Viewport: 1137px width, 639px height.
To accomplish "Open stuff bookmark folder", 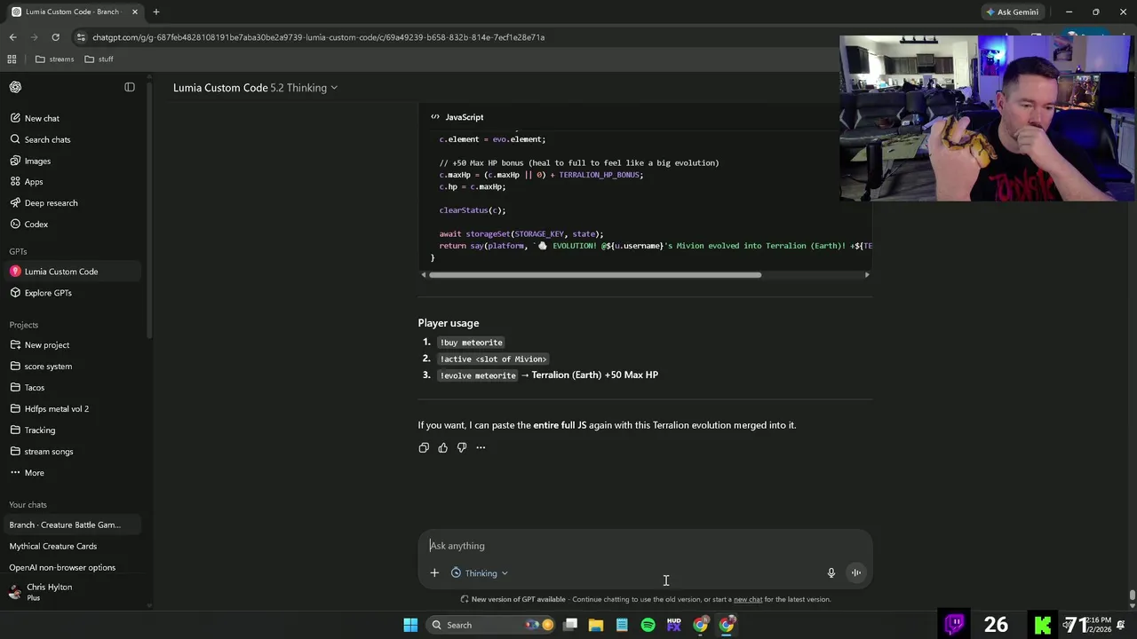I will click(x=99, y=59).
